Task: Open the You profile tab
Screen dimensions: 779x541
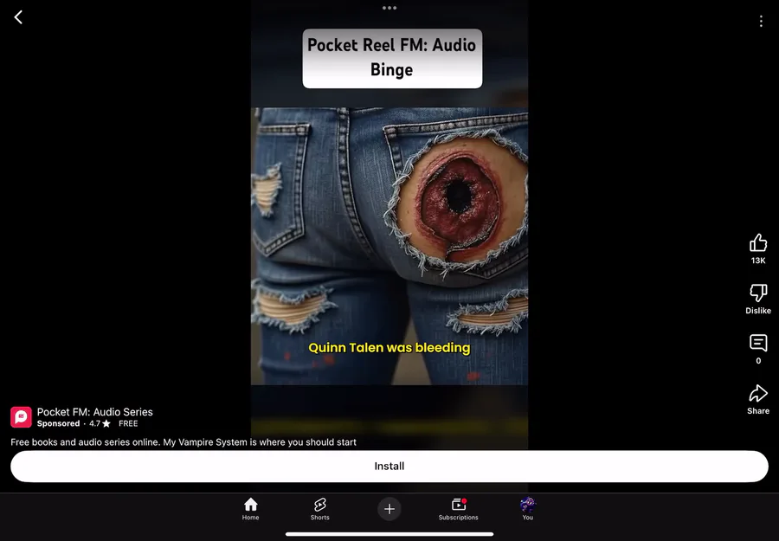Action: point(528,509)
